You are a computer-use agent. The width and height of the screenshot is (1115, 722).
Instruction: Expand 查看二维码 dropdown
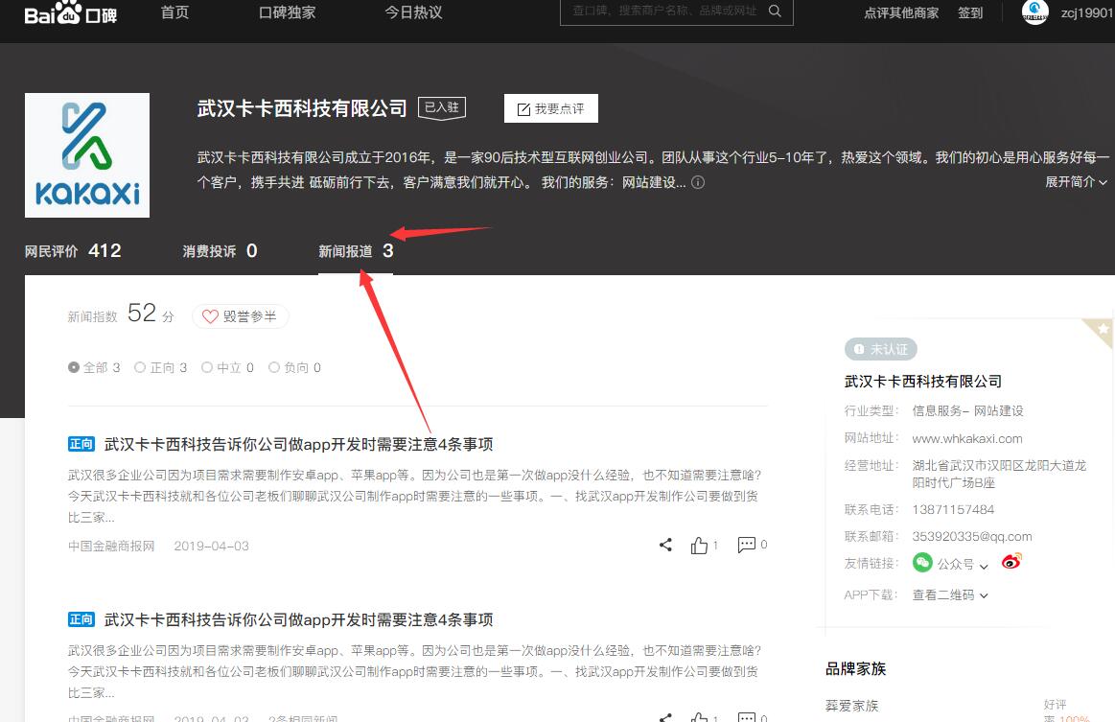[x=950, y=594]
